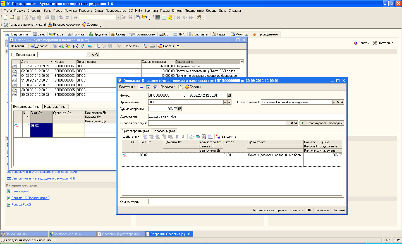This screenshot has width=402, height=244.
Task: Switch to Банковские выписки window in bottom panel
Action: (x=73, y=234)
